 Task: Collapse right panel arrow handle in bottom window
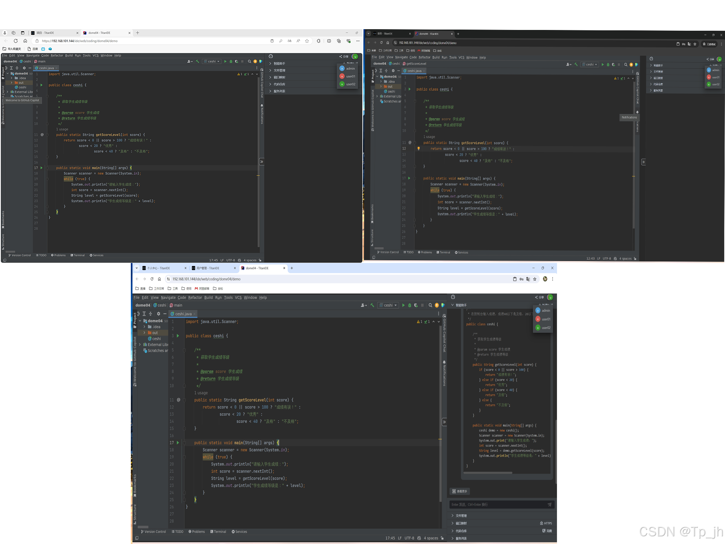pos(444,422)
